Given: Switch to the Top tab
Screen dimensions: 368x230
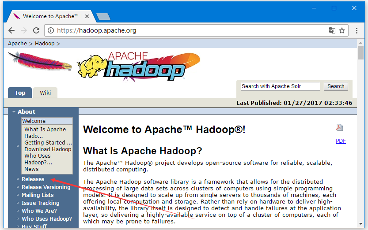Looking at the screenshot, I should pyautogui.click(x=20, y=93).
